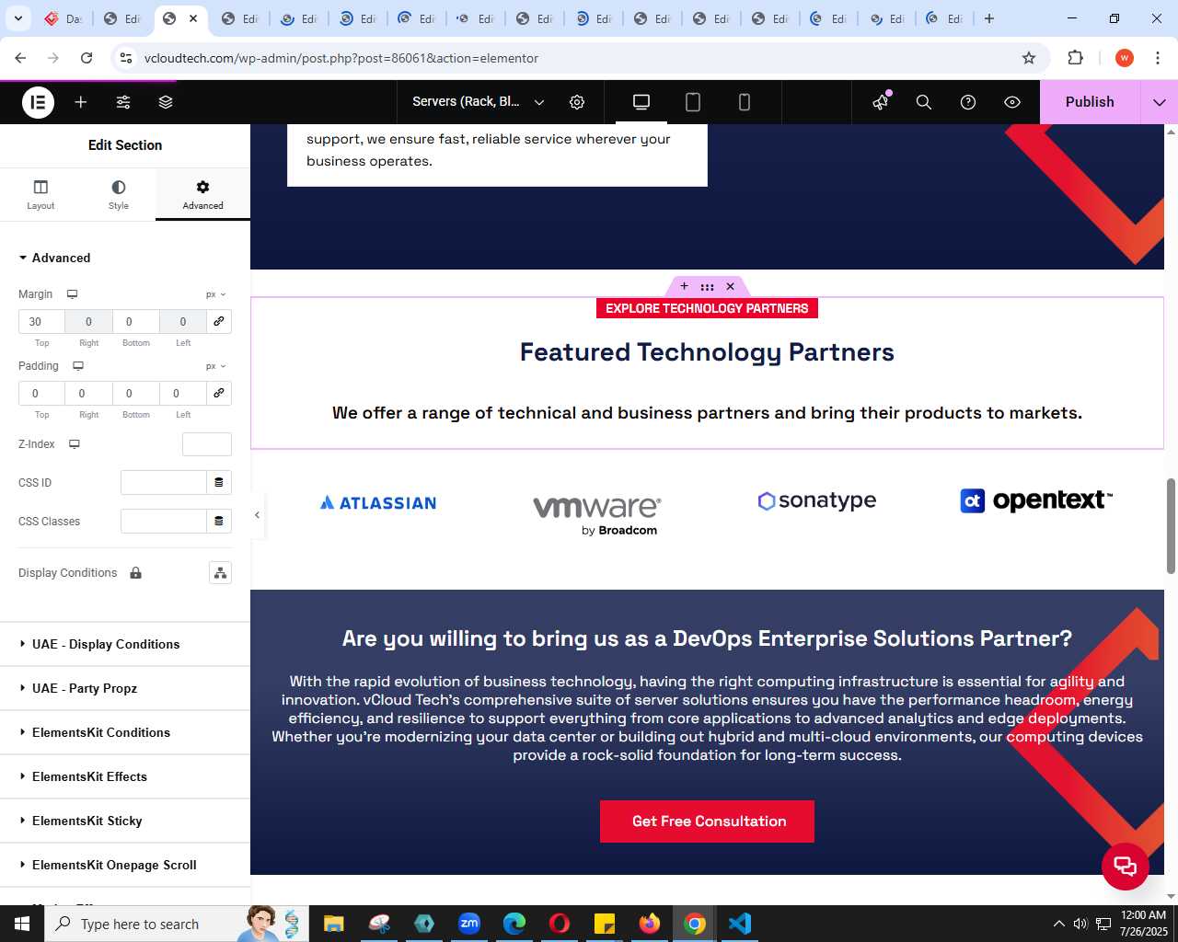This screenshot has width=1178, height=942.
Task: Change Margin responsive device icon
Action: coord(72,294)
